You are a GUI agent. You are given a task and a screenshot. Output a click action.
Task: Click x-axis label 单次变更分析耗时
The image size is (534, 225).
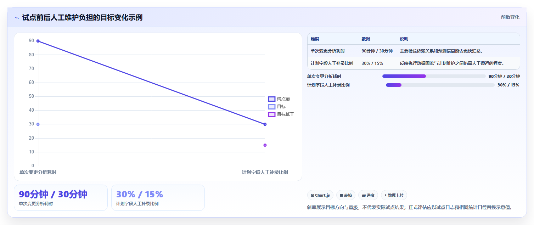tap(38, 172)
